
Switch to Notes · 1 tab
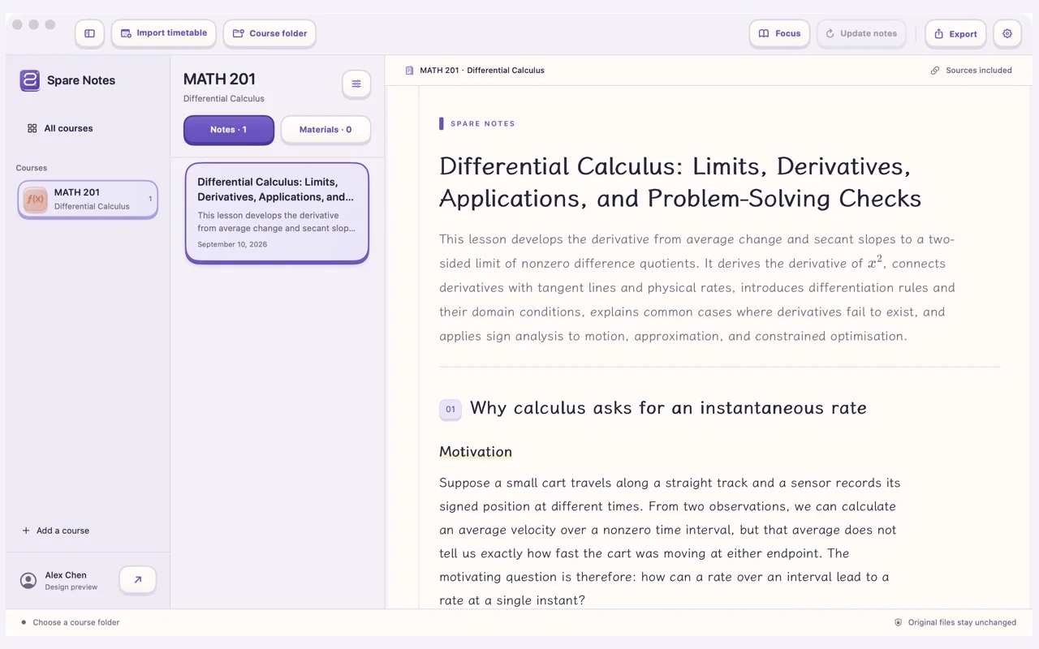coord(229,130)
